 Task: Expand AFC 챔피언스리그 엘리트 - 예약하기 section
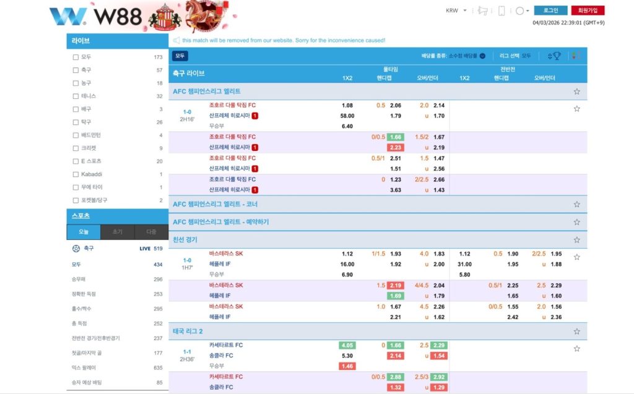221,222
